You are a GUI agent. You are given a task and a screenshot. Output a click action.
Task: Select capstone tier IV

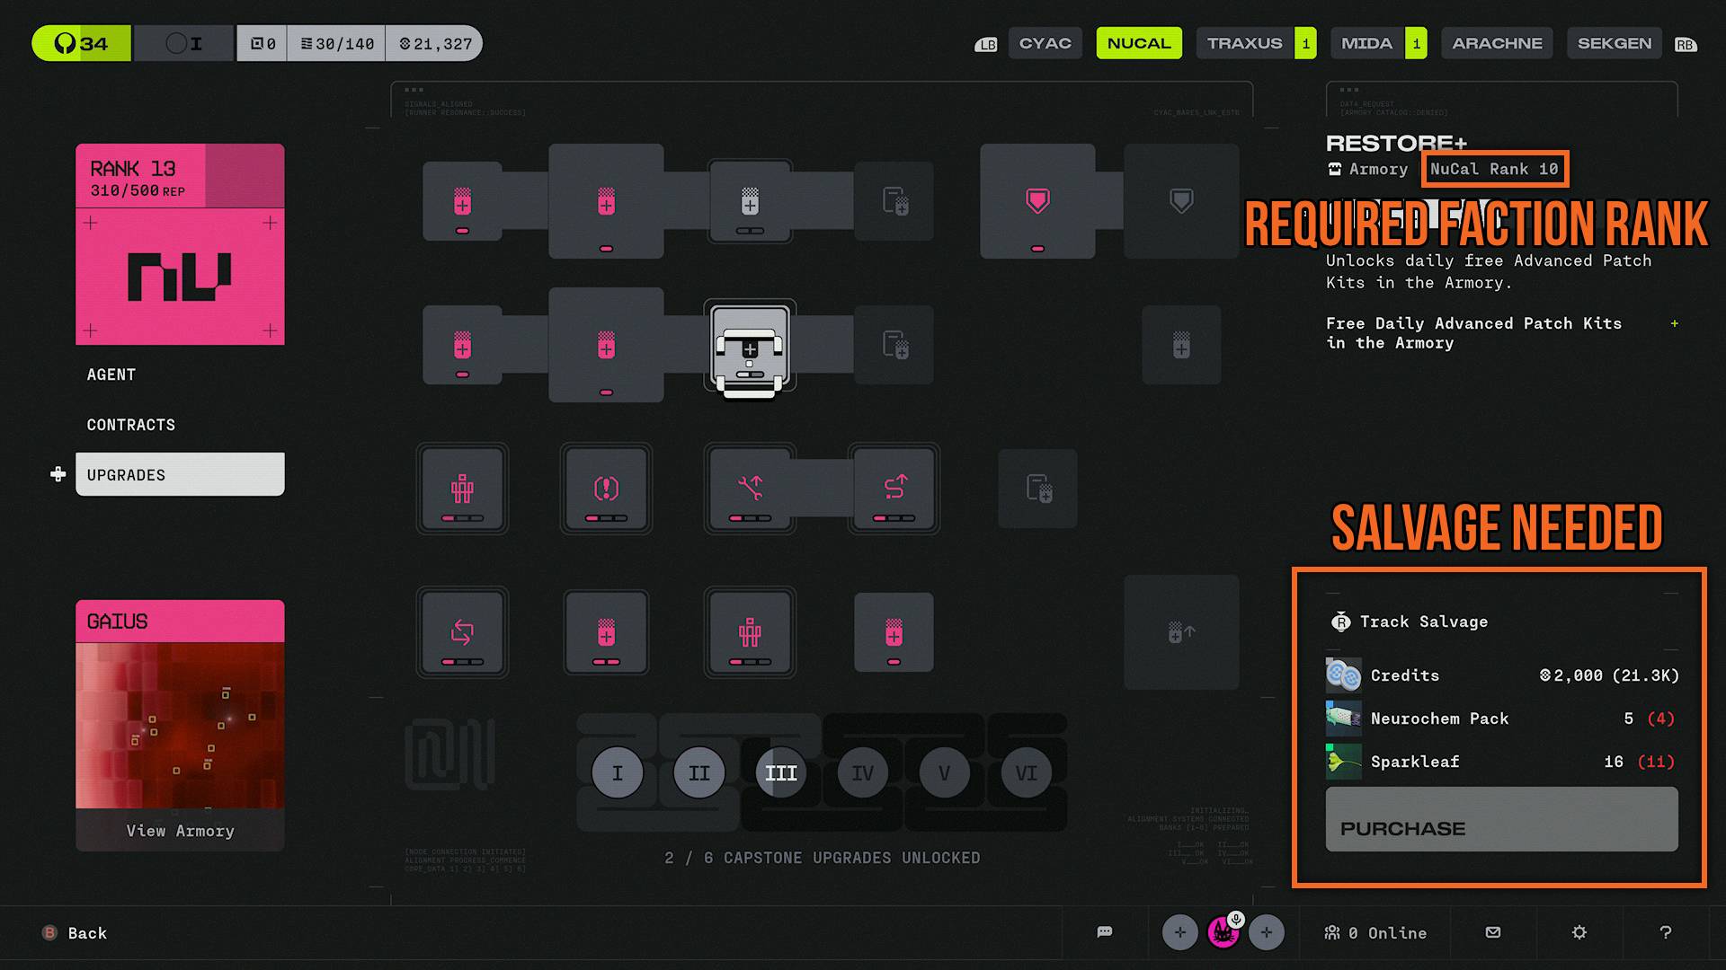(863, 772)
